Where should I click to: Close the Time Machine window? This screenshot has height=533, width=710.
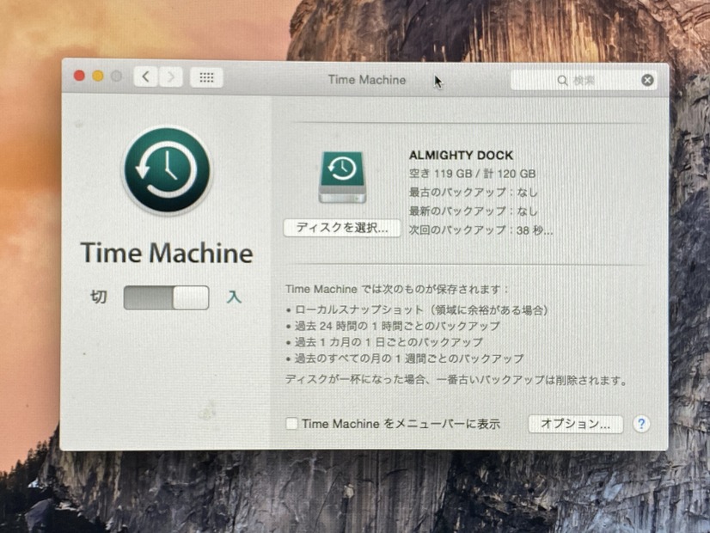79,76
